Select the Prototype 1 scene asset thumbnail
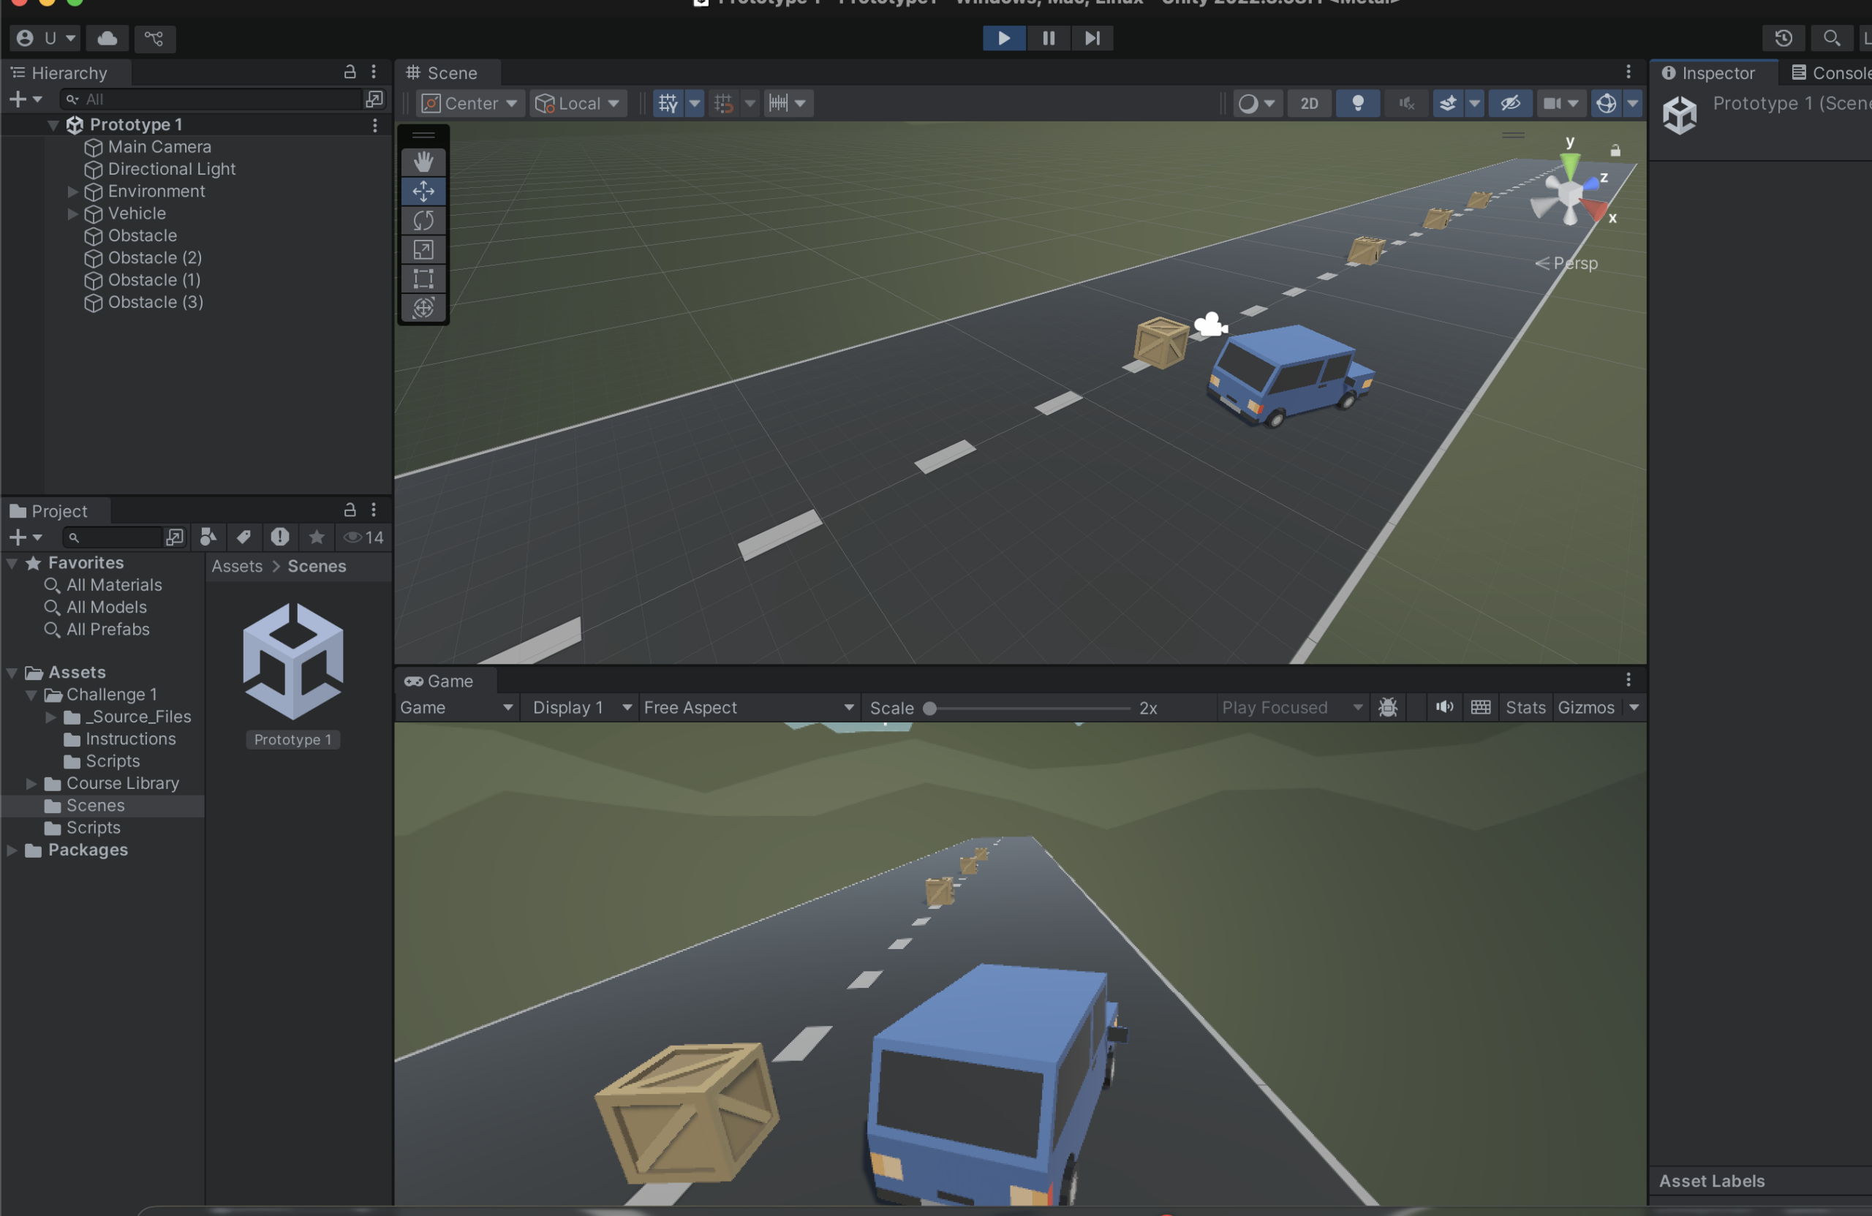The height and width of the screenshot is (1216, 1872). (x=292, y=662)
